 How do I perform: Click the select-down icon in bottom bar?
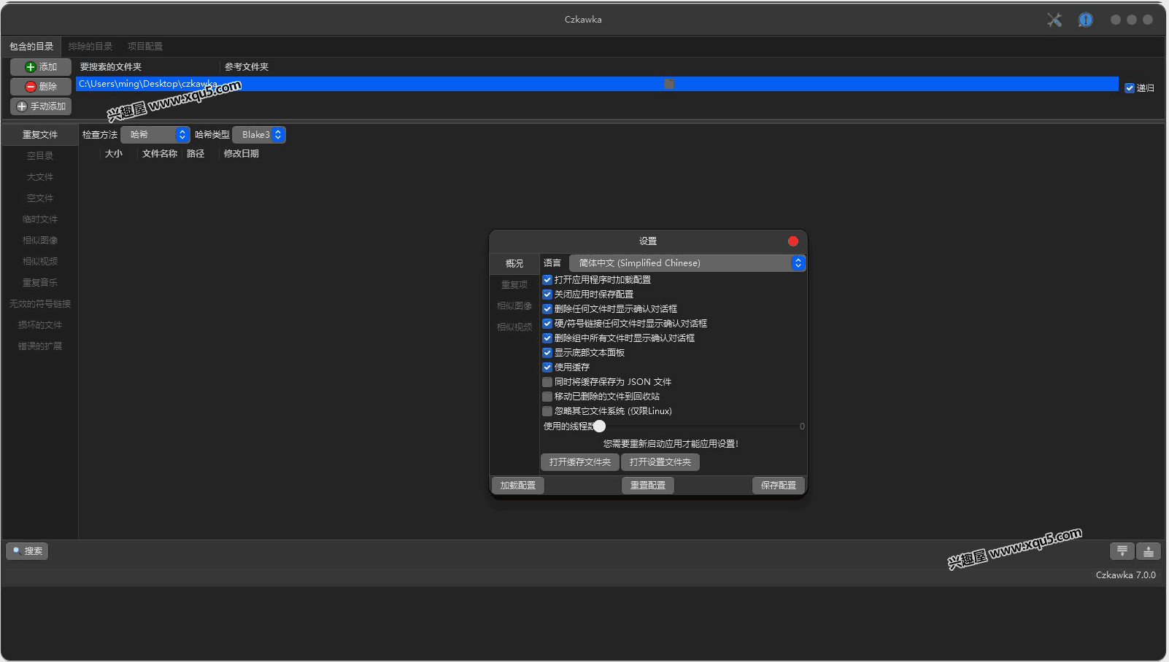tap(1122, 551)
